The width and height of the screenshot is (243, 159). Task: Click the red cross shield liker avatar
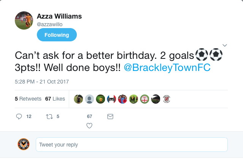[x=144, y=99]
